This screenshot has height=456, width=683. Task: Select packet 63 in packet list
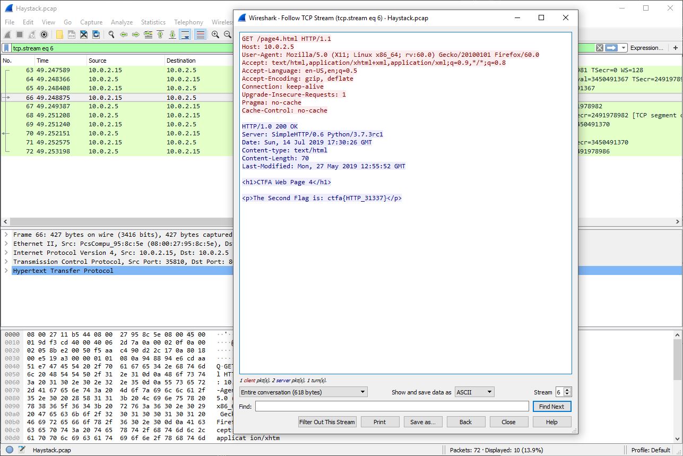[x=117, y=70]
